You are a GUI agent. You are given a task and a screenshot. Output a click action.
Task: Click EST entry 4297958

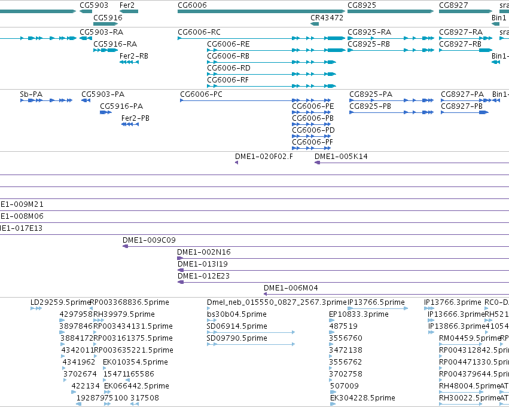pos(75,314)
